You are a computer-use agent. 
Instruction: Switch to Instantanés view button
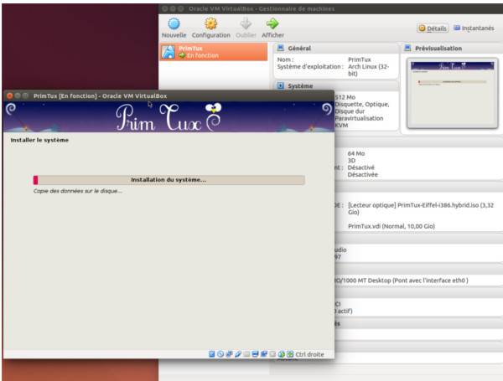(474, 28)
